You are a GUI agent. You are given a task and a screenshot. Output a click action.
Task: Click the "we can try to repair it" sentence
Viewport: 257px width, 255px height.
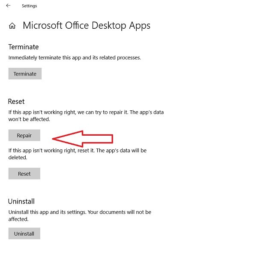[x=86, y=112]
